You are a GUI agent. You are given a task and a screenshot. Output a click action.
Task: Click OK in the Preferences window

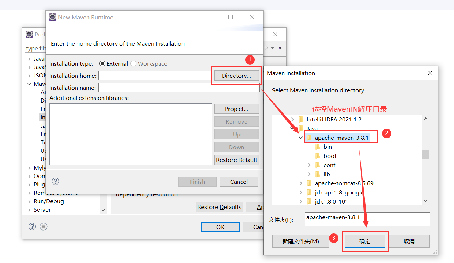pyautogui.click(x=220, y=227)
